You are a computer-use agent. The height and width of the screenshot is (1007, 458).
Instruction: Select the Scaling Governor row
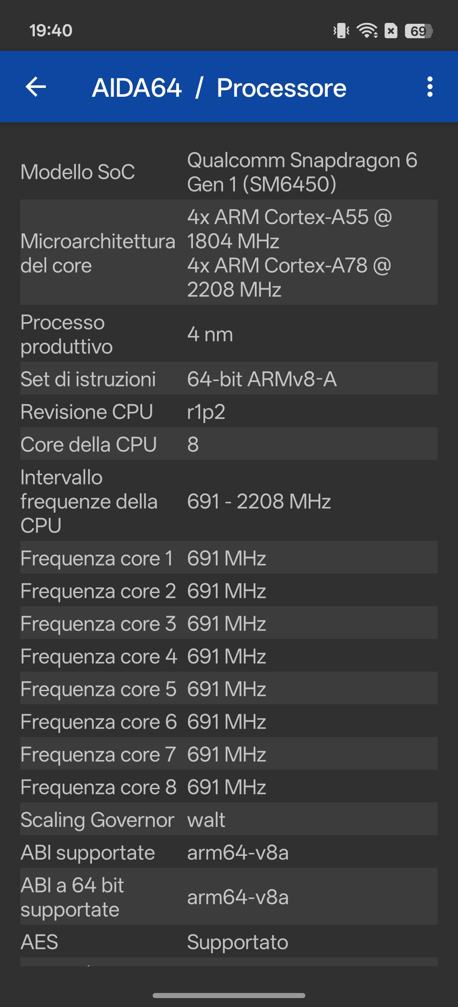(x=229, y=819)
